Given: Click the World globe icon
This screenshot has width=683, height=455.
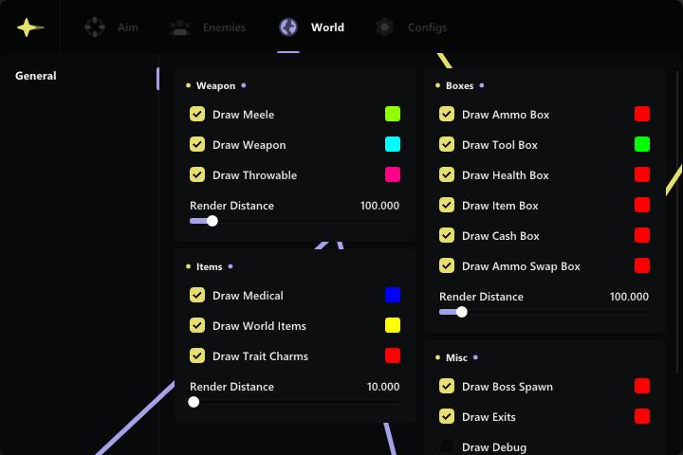Looking at the screenshot, I should (x=288, y=27).
